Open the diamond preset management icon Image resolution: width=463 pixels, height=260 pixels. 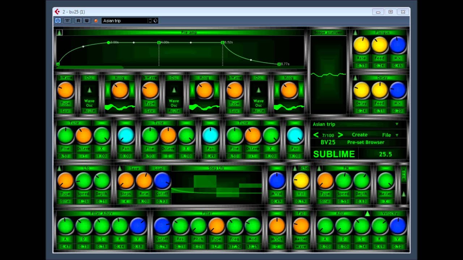[156, 21]
